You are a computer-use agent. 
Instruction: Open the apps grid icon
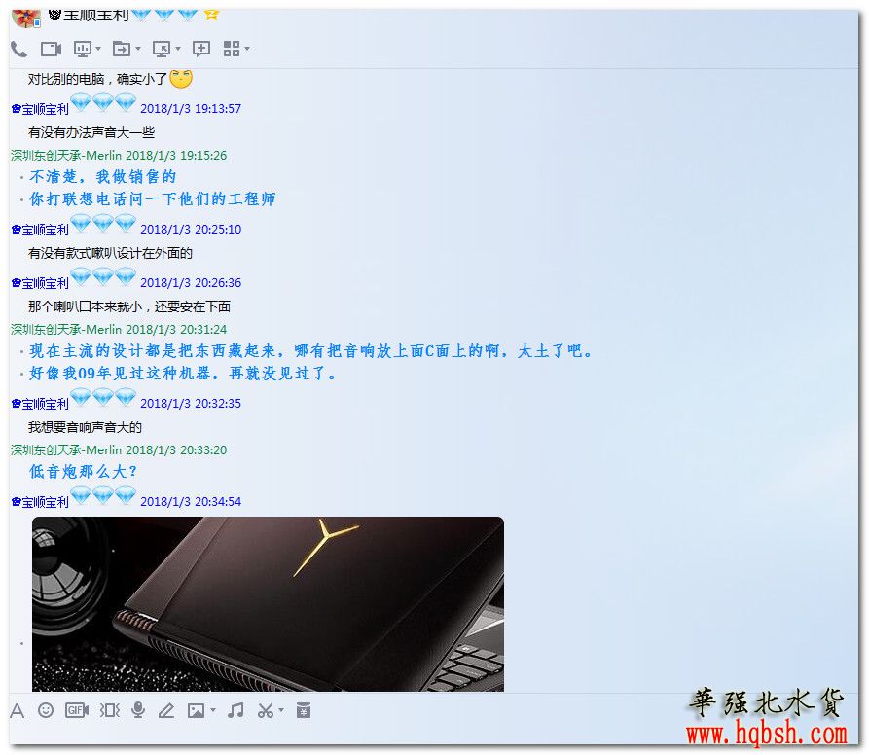[232, 49]
